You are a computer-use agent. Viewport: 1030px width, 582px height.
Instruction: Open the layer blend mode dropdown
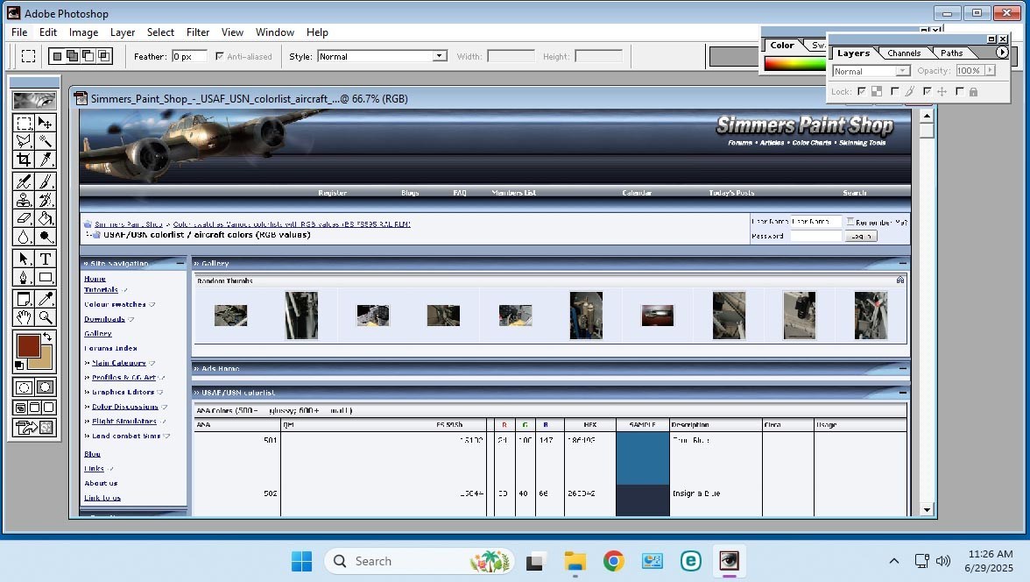pyautogui.click(x=902, y=71)
